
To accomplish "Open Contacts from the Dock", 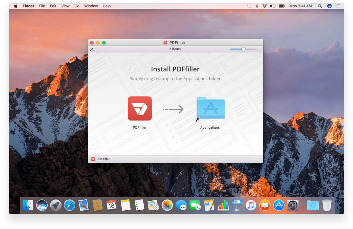I will 98,205.
